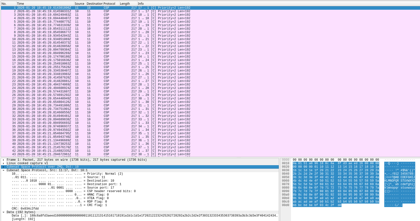Select the HMAC flag: 0 line
The width and height of the screenshot is (420, 221).
tap(98, 195)
